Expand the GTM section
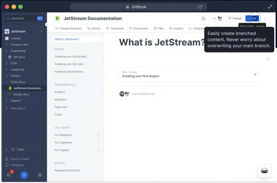 pyautogui.click(x=7, y=63)
